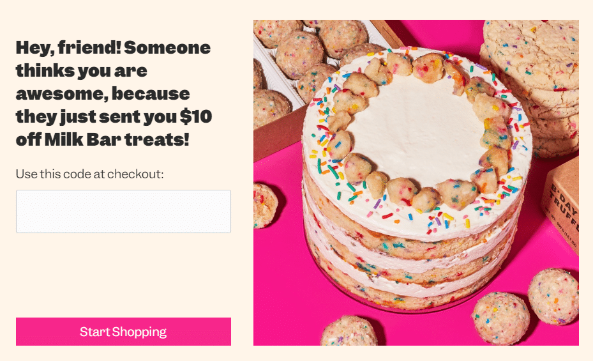The image size is (593, 361).
Task: Click the '$10' amount in the headline
Action: [195, 116]
